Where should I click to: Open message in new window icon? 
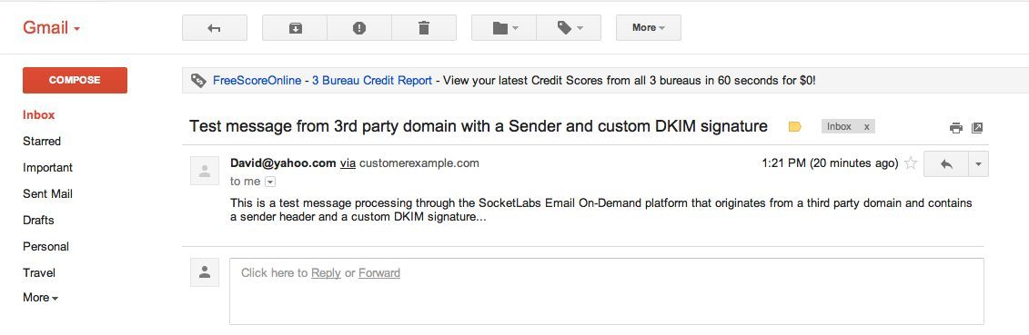(x=977, y=128)
